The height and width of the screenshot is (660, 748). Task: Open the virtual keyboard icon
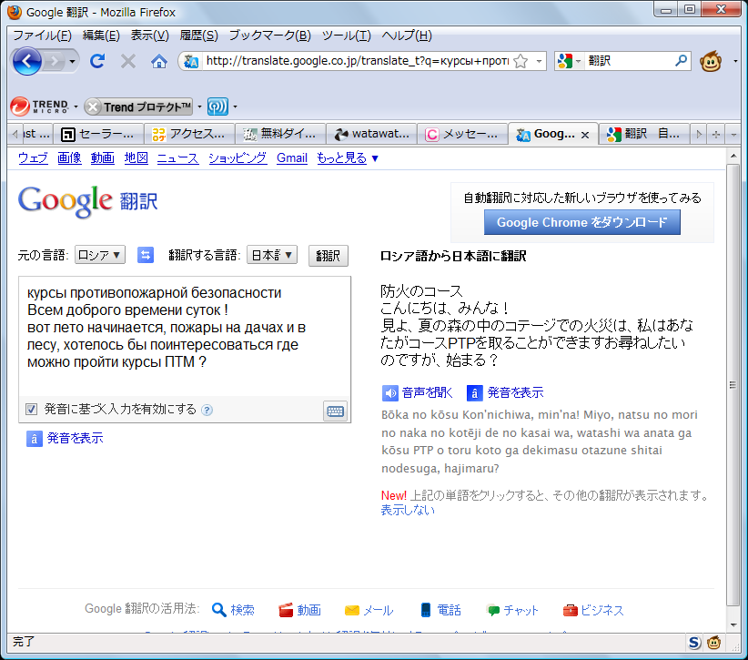[x=335, y=411]
